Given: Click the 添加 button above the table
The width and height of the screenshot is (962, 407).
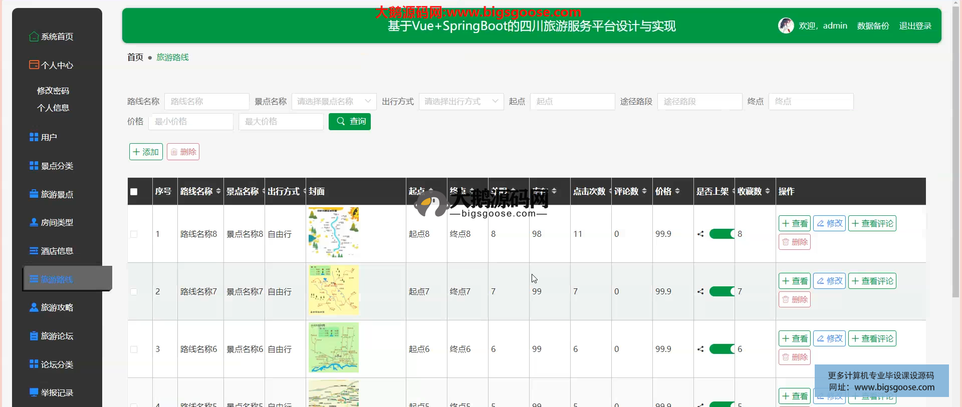Looking at the screenshot, I should [146, 152].
